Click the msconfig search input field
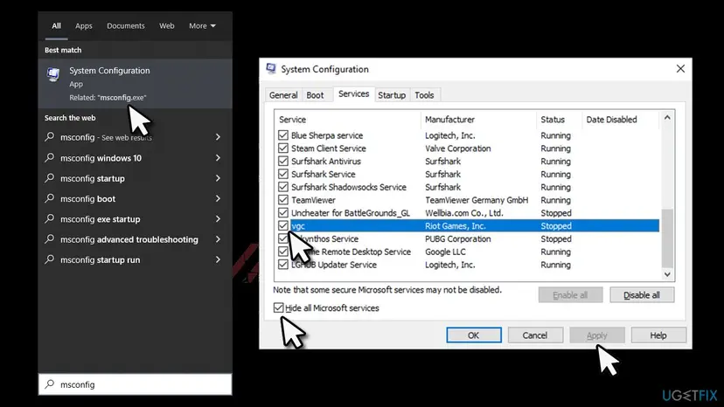This screenshot has height=407, width=724. click(x=135, y=384)
